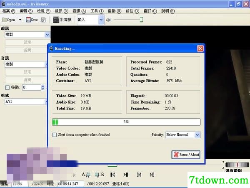Click the audio shift spinner arrows
The image size is (250, 188).
tap(43, 87)
